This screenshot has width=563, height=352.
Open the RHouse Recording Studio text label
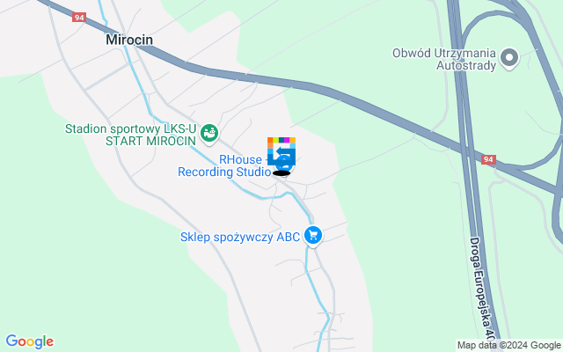coord(224,165)
